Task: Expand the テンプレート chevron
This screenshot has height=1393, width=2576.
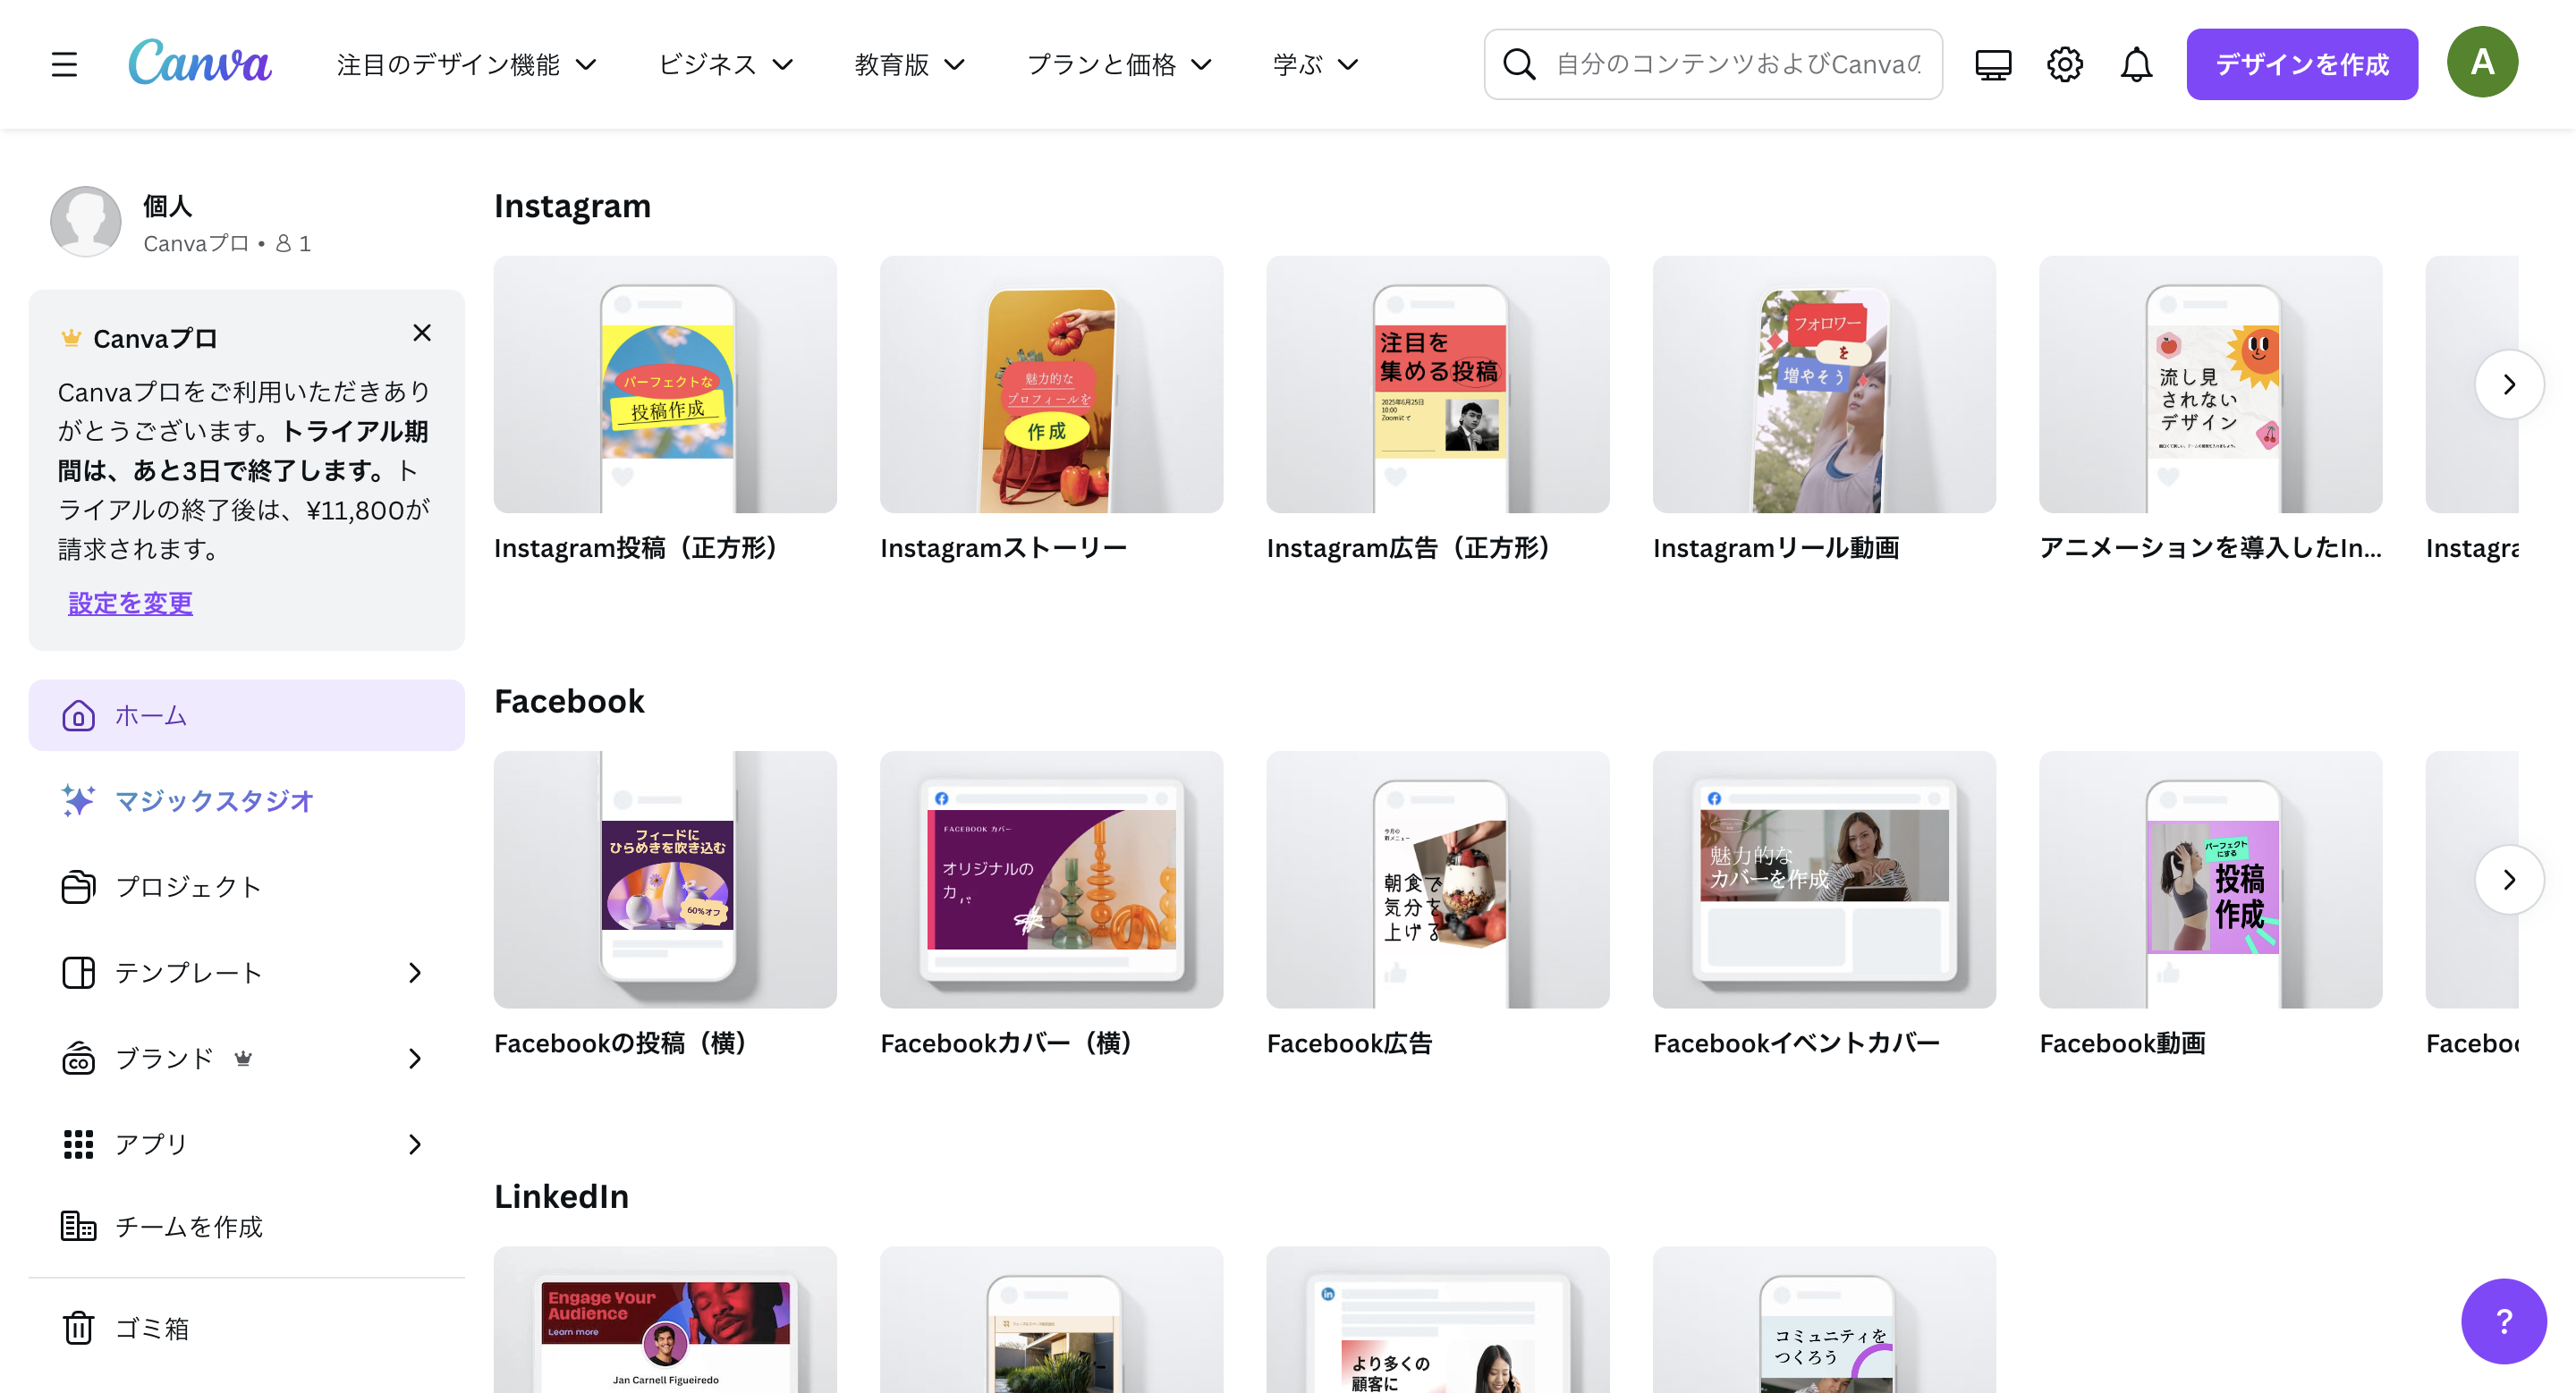Action: point(415,972)
